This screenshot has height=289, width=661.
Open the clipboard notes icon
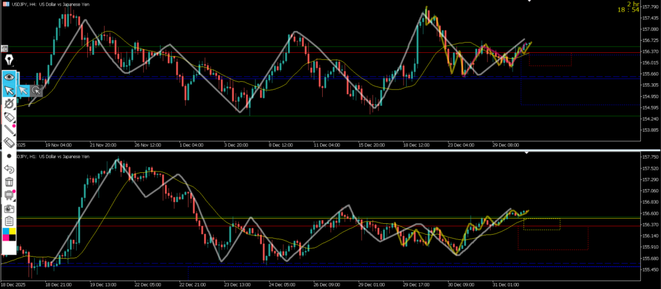click(9, 221)
